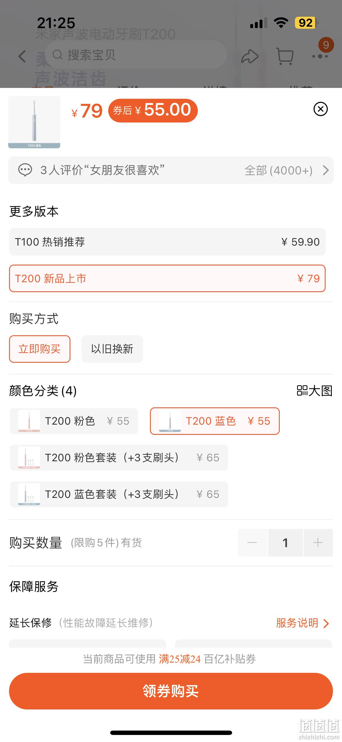Decrease purchase quantity with minus
This screenshot has width=342, height=742.
[252, 543]
